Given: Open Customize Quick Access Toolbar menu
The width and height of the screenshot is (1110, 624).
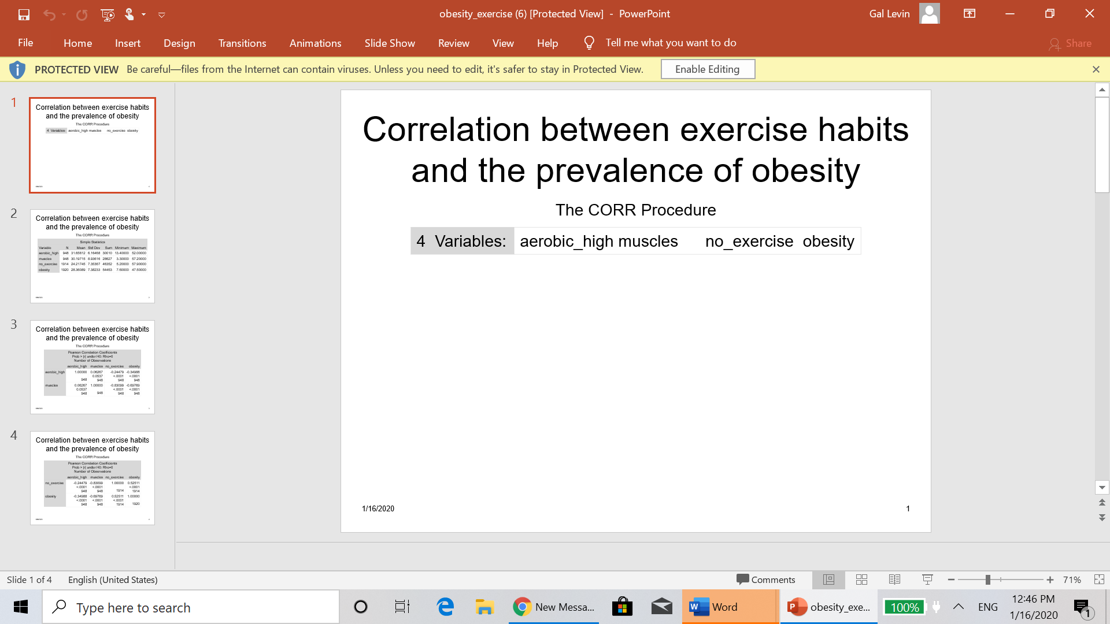Looking at the screenshot, I should click(161, 15).
